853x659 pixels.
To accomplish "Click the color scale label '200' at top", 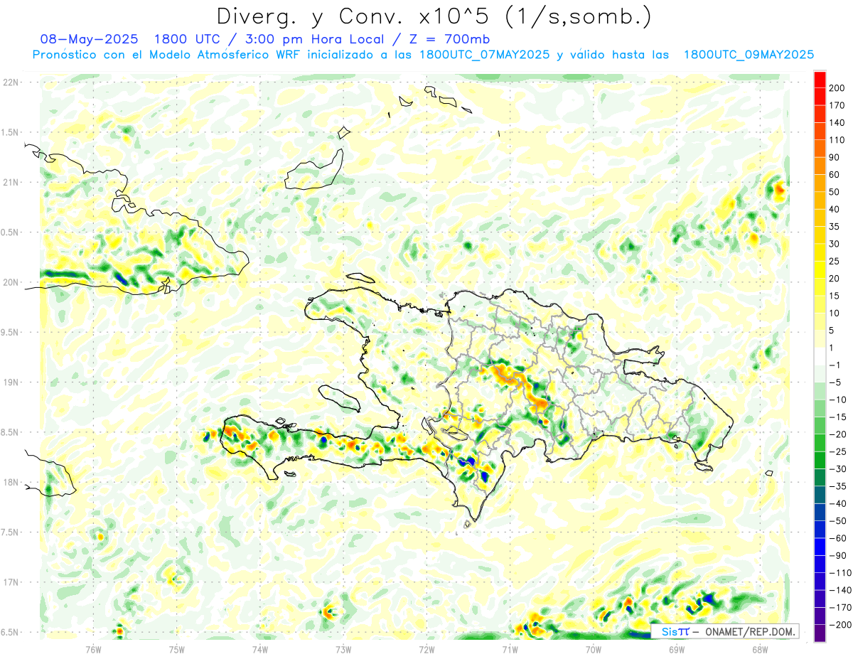I will click(x=838, y=88).
